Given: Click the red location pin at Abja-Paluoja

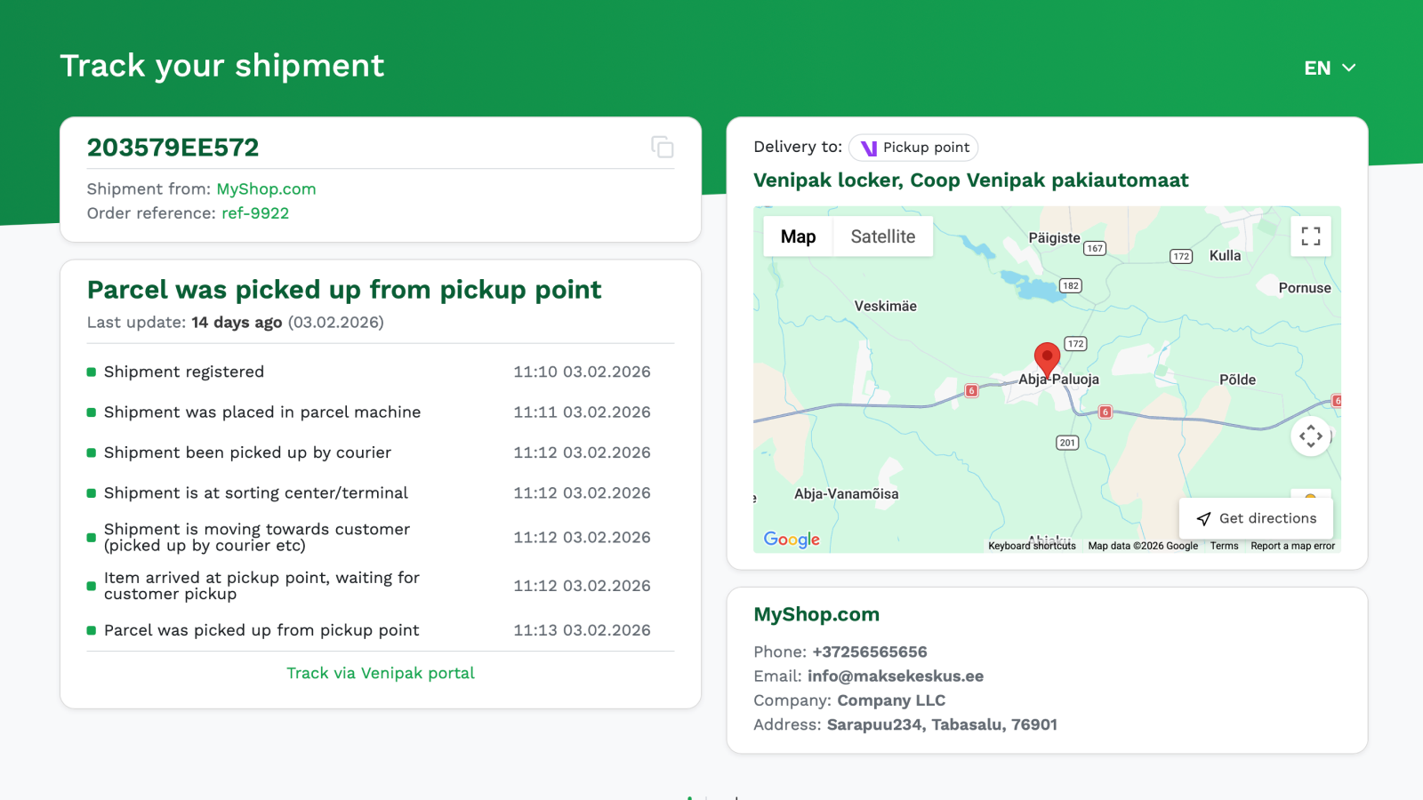Looking at the screenshot, I should 1048,361.
